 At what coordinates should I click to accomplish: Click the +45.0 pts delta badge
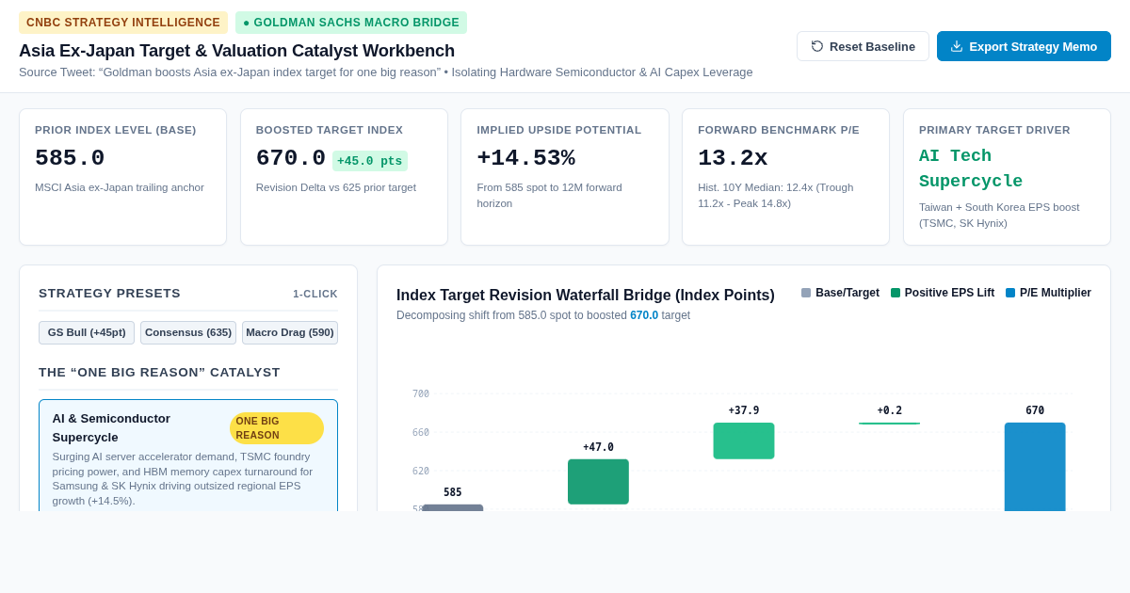point(370,161)
